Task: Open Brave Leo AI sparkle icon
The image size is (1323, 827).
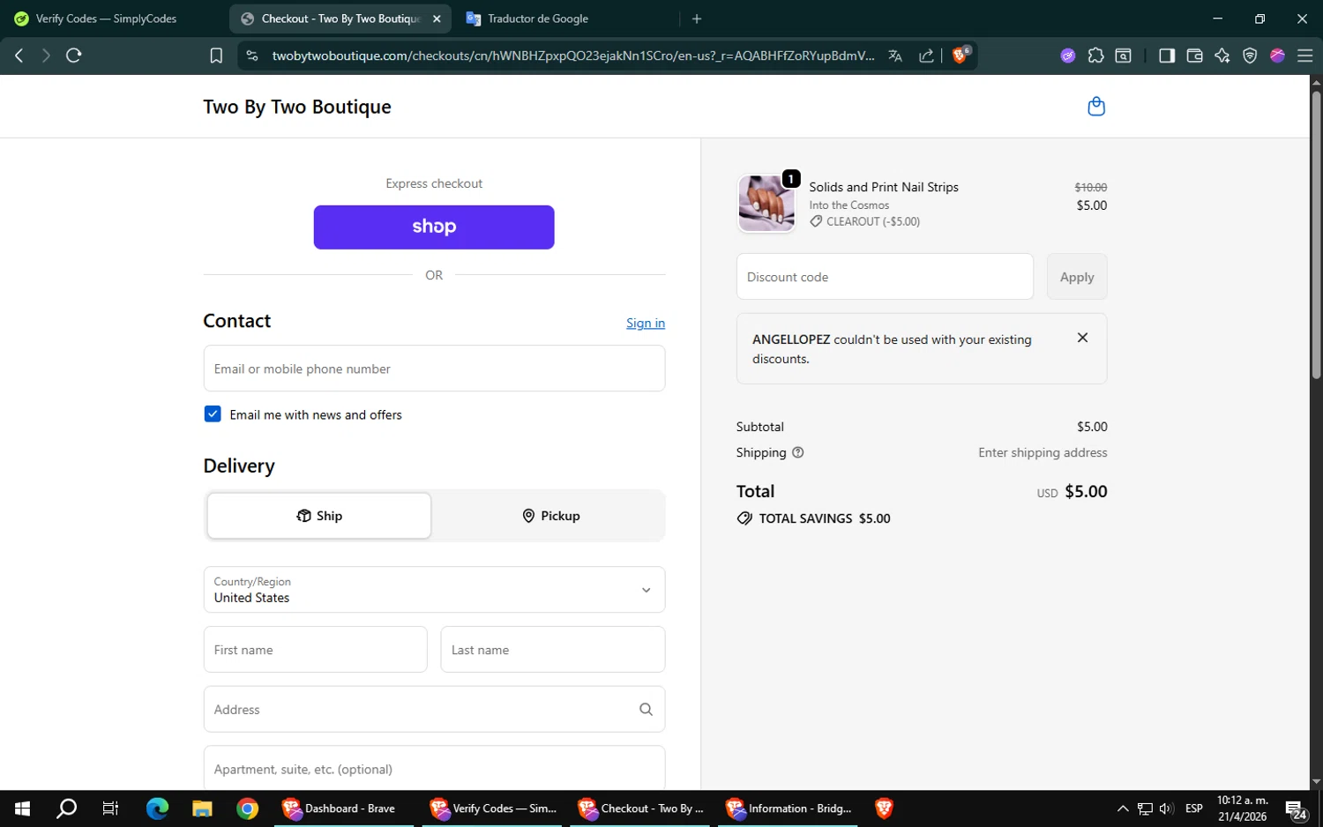Action: pyautogui.click(x=1222, y=56)
